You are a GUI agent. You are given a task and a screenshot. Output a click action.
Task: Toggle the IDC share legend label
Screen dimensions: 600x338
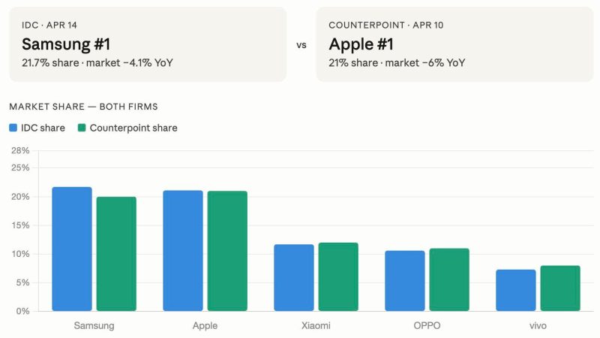click(x=43, y=128)
